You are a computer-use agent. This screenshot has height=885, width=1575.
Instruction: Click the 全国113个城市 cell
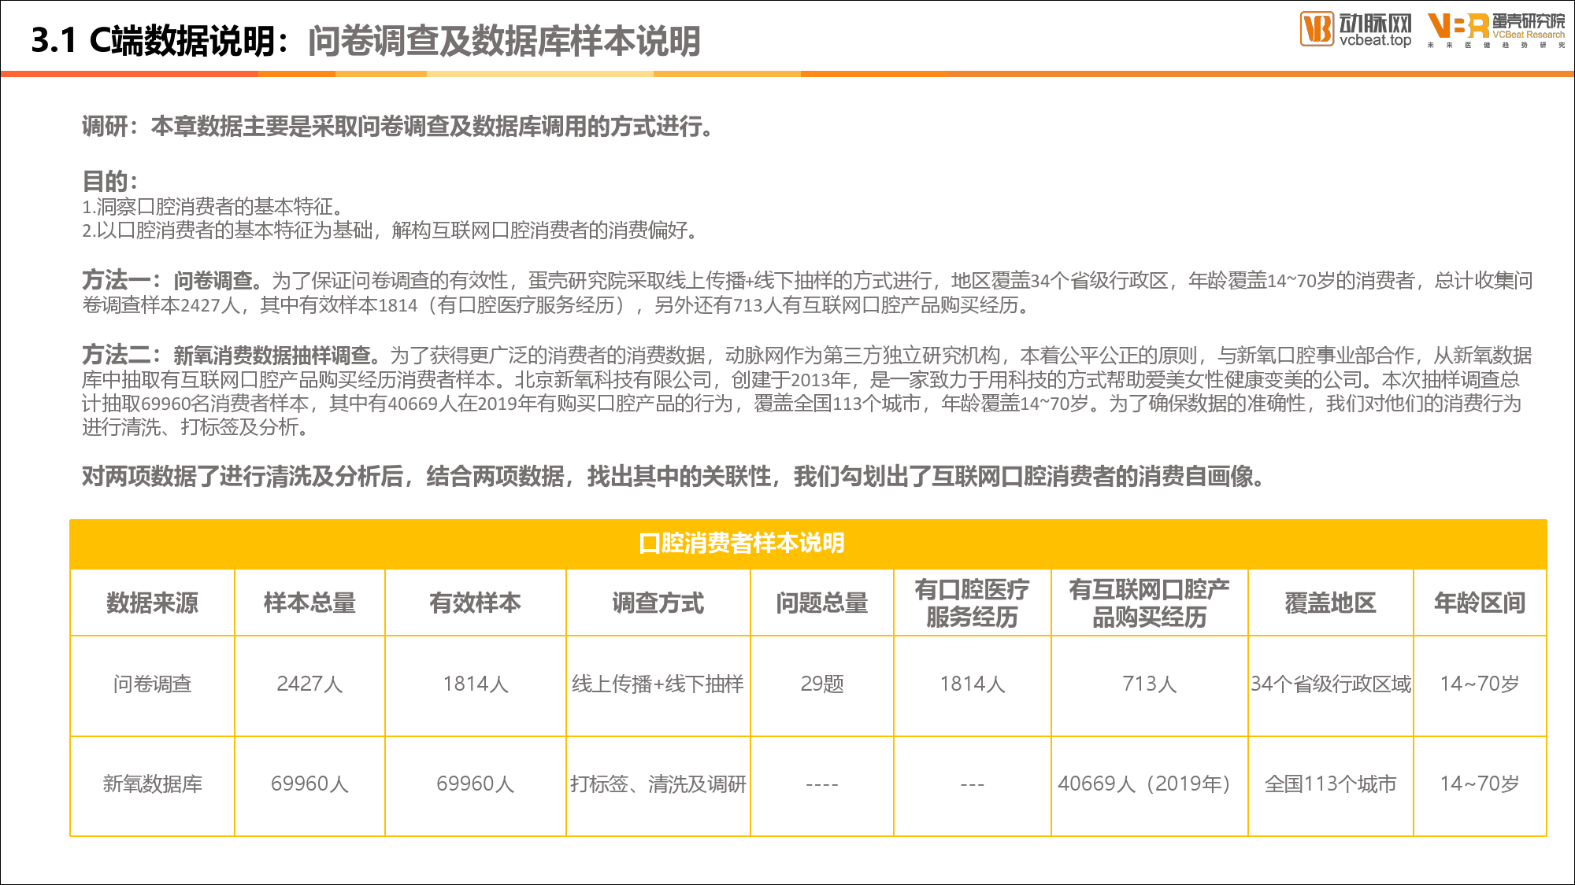coord(1330,784)
